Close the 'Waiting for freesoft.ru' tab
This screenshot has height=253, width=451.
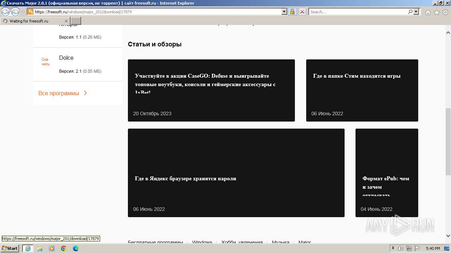click(x=66, y=21)
